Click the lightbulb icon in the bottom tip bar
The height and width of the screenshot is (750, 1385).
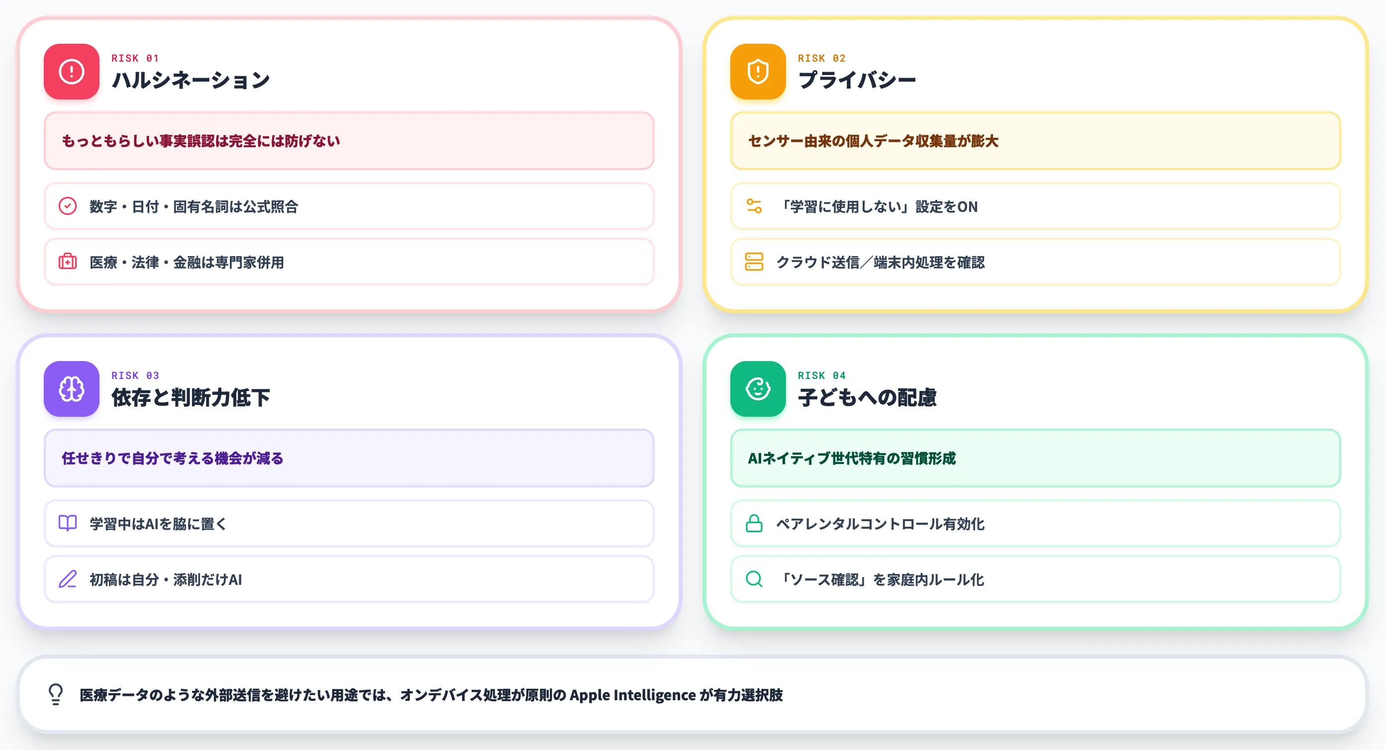point(55,694)
